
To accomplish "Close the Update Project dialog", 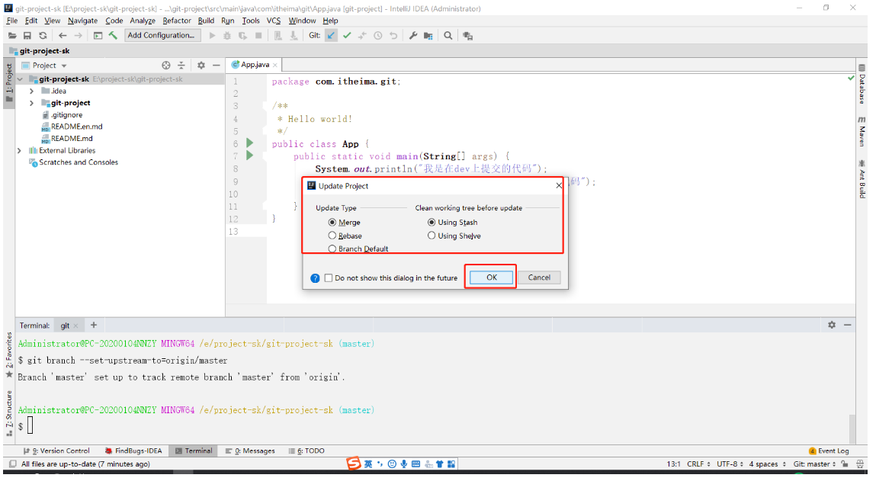I will click(x=559, y=186).
